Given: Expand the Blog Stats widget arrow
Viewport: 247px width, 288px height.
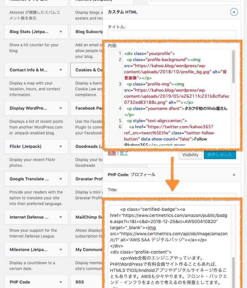Looking at the screenshot, I should click(61, 32).
